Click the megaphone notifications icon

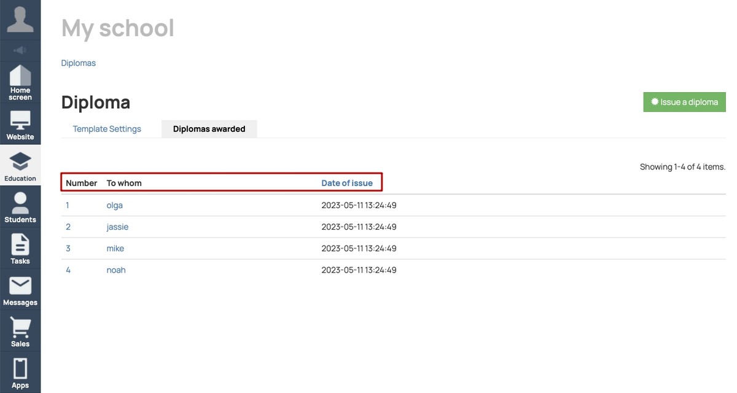[x=20, y=50]
